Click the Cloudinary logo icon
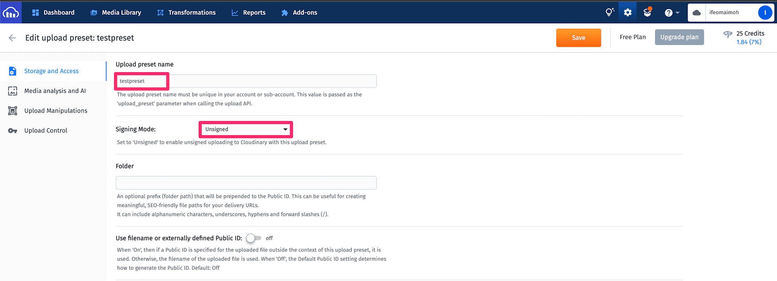Screen dimensions: 777x281 click(10, 12)
